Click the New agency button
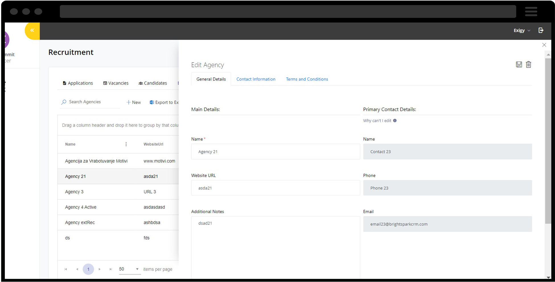555x282 pixels. point(133,102)
